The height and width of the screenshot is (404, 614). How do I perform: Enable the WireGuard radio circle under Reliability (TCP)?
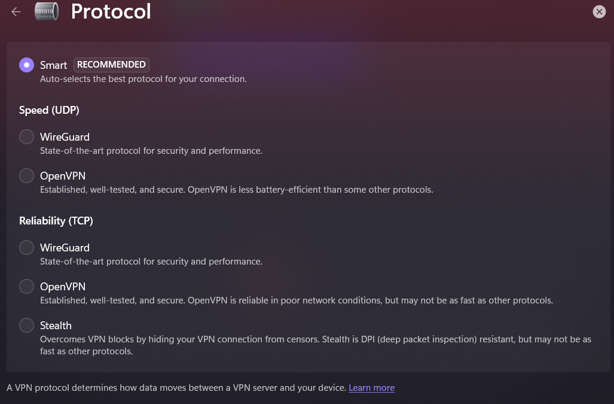pos(27,248)
